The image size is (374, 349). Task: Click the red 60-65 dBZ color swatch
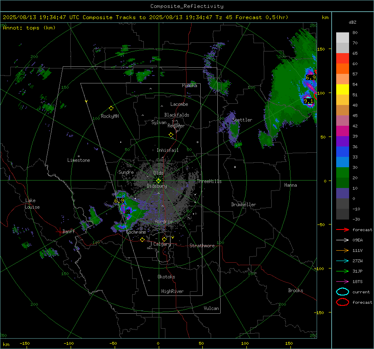[342, 59]
